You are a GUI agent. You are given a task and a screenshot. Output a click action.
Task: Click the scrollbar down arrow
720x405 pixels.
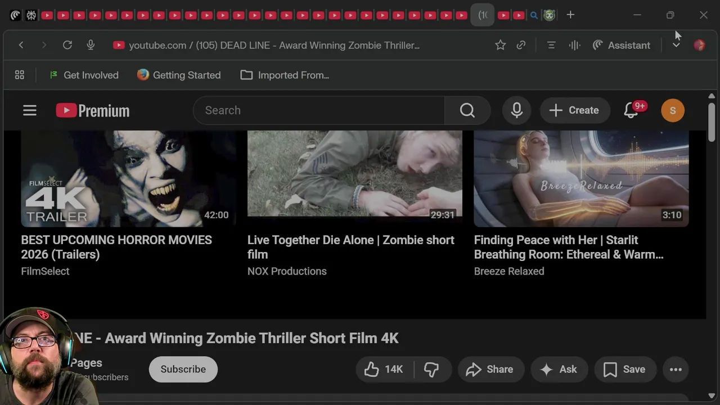point(712,396)
